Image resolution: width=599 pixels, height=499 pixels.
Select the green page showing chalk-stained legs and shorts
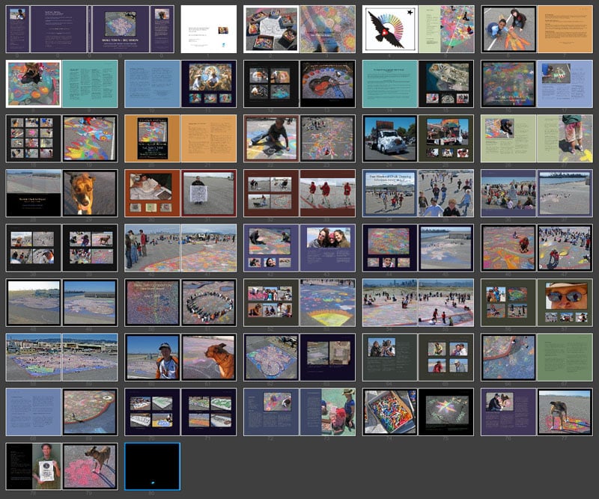(565, 138)
